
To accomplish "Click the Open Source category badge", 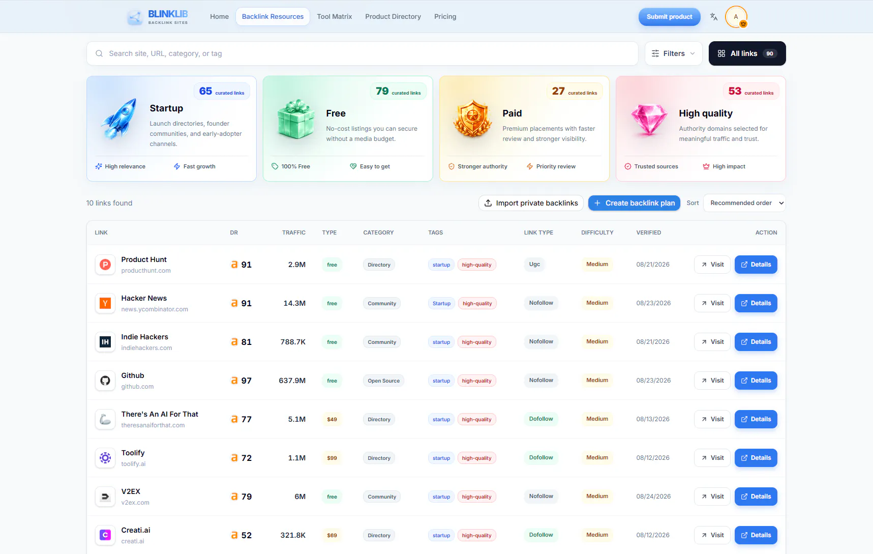I will point(384,381).
